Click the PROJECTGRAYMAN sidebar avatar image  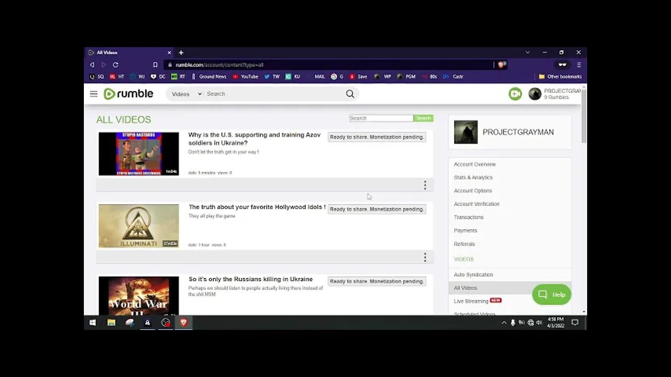pos(466,132)
